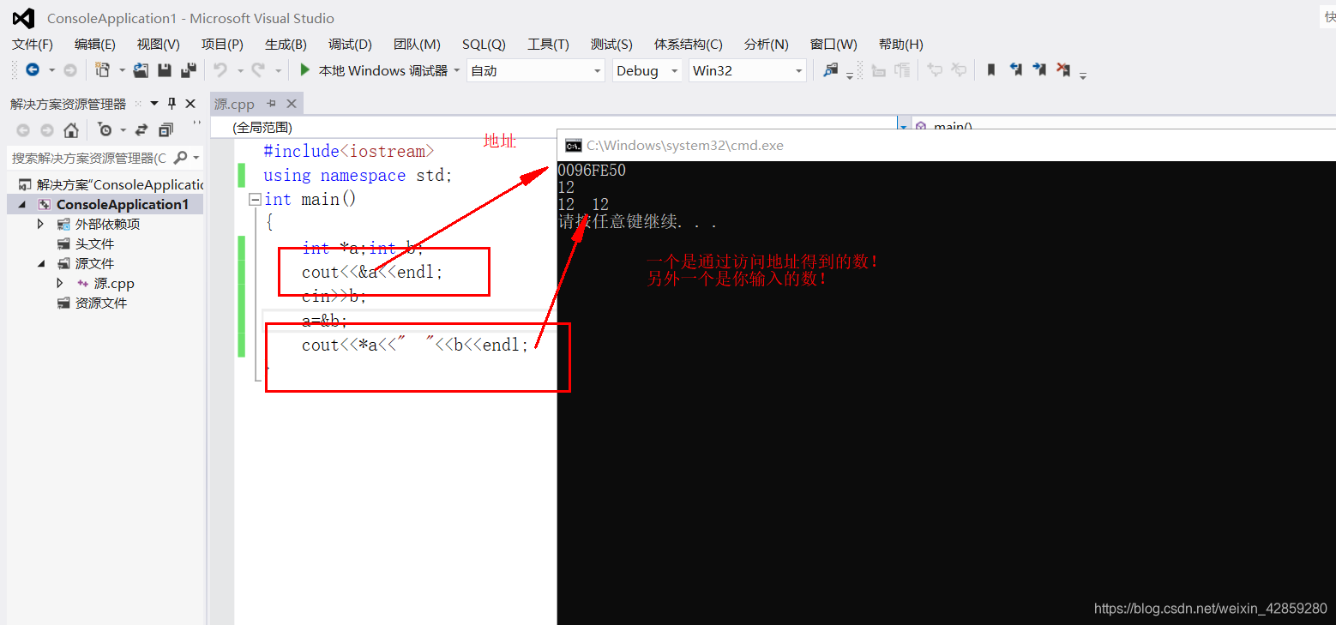Collapse the ConsoleApplication1 project node
Viewport: 1336px width, 625px height.
(21, 204)
